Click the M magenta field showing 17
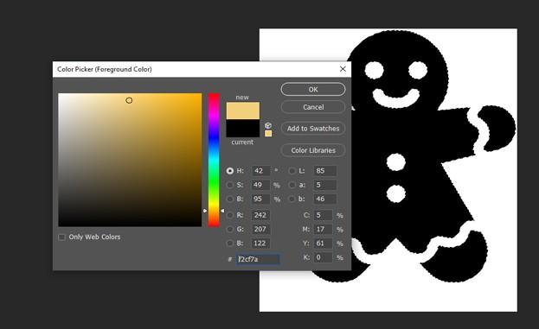Viewport: 539px width, 329px height. [323, 229]
